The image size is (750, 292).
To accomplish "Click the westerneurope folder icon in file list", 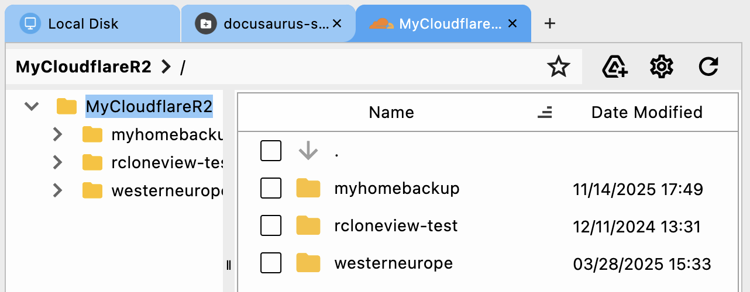I will click(x=308, y=263).
